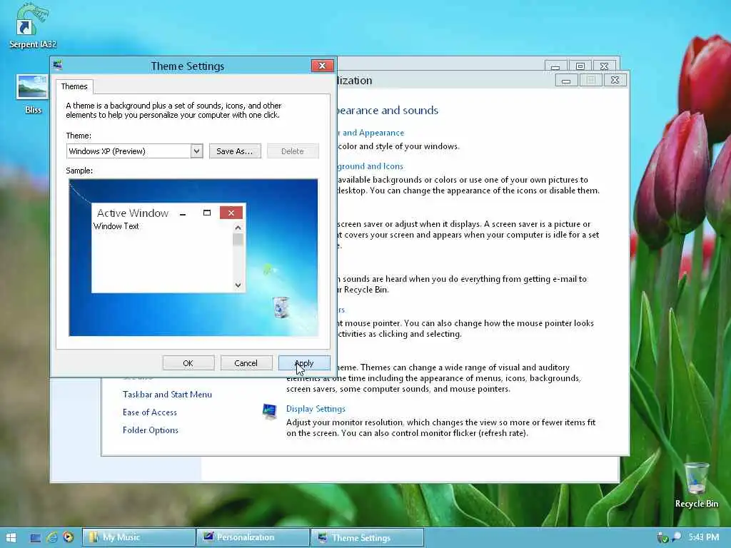The height and width of the screenshot is (548, 731).
Task: Click the Delete theme button
Action: (x=293, y=151)
